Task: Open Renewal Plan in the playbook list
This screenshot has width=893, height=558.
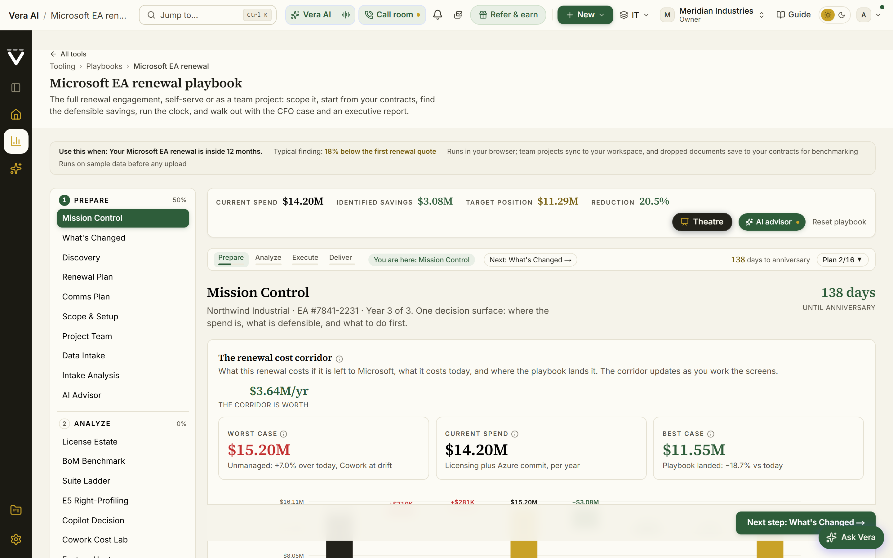Action: [x=123, y=277]
